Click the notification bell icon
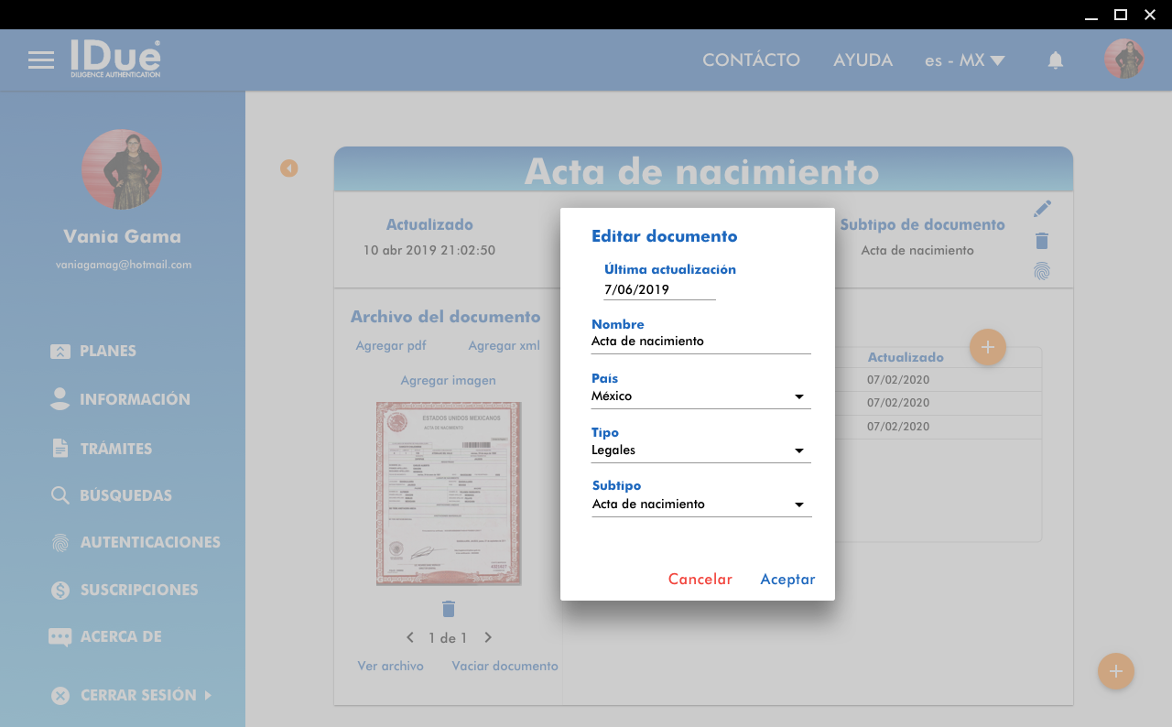This screenshot has width=1172, height=727. [1055, 60]
